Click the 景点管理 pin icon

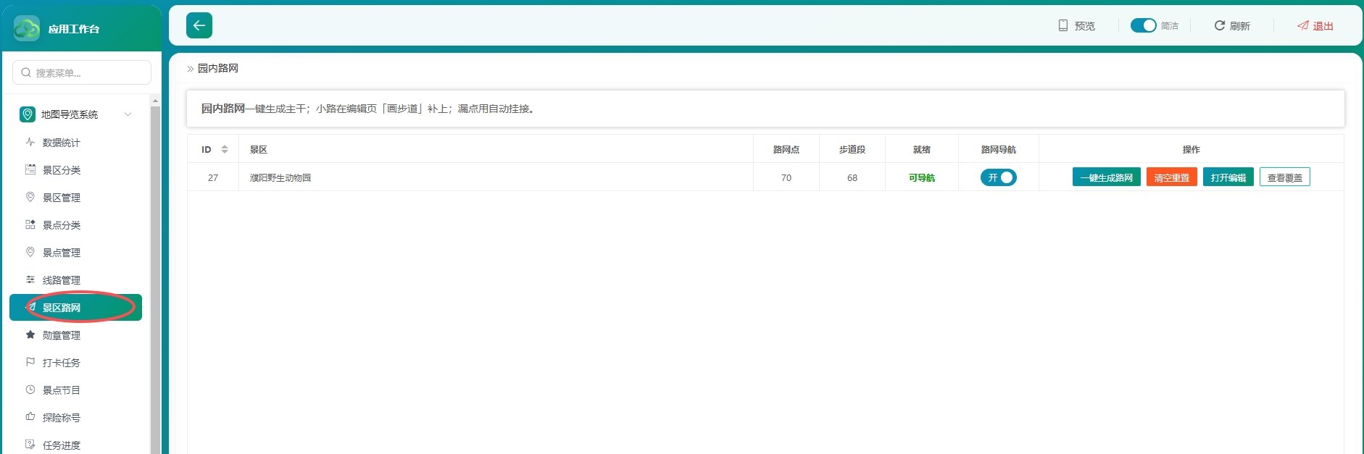30,252
